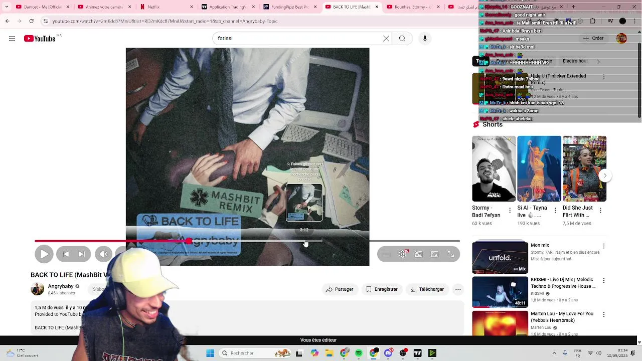
Task: Show next filter chips with the arrow
Action: 598,62
